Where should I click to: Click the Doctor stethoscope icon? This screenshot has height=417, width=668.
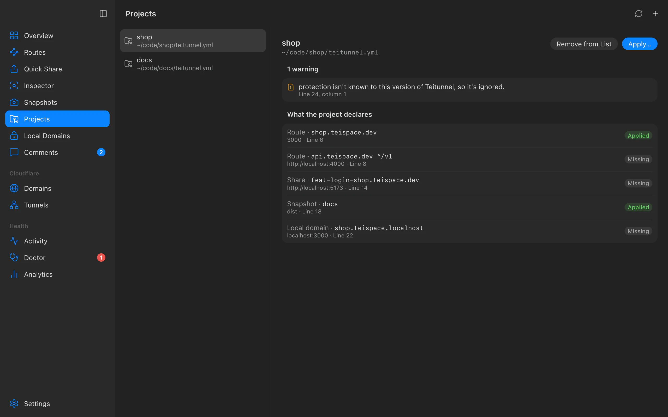pos(14,257)
